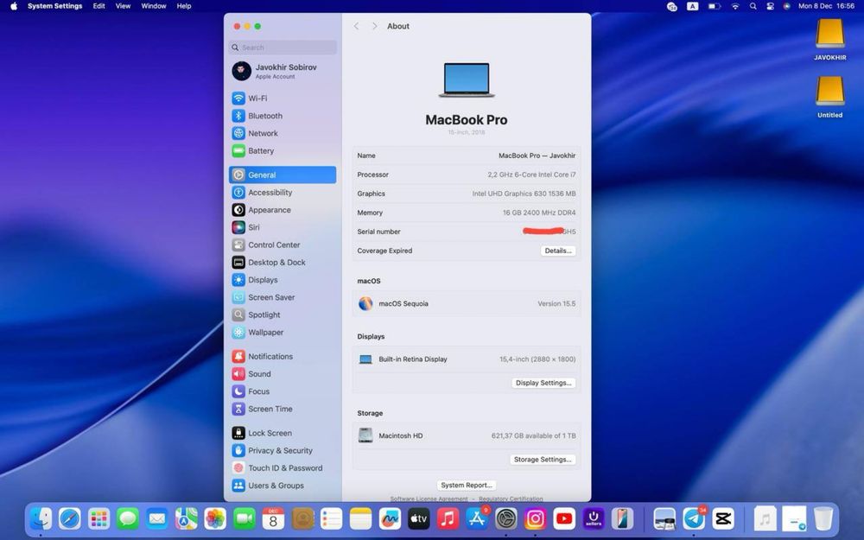Select Network in the settings sidebar
Image resolution: width=864 pixels, height=540 pixels.
pos(283,133)
